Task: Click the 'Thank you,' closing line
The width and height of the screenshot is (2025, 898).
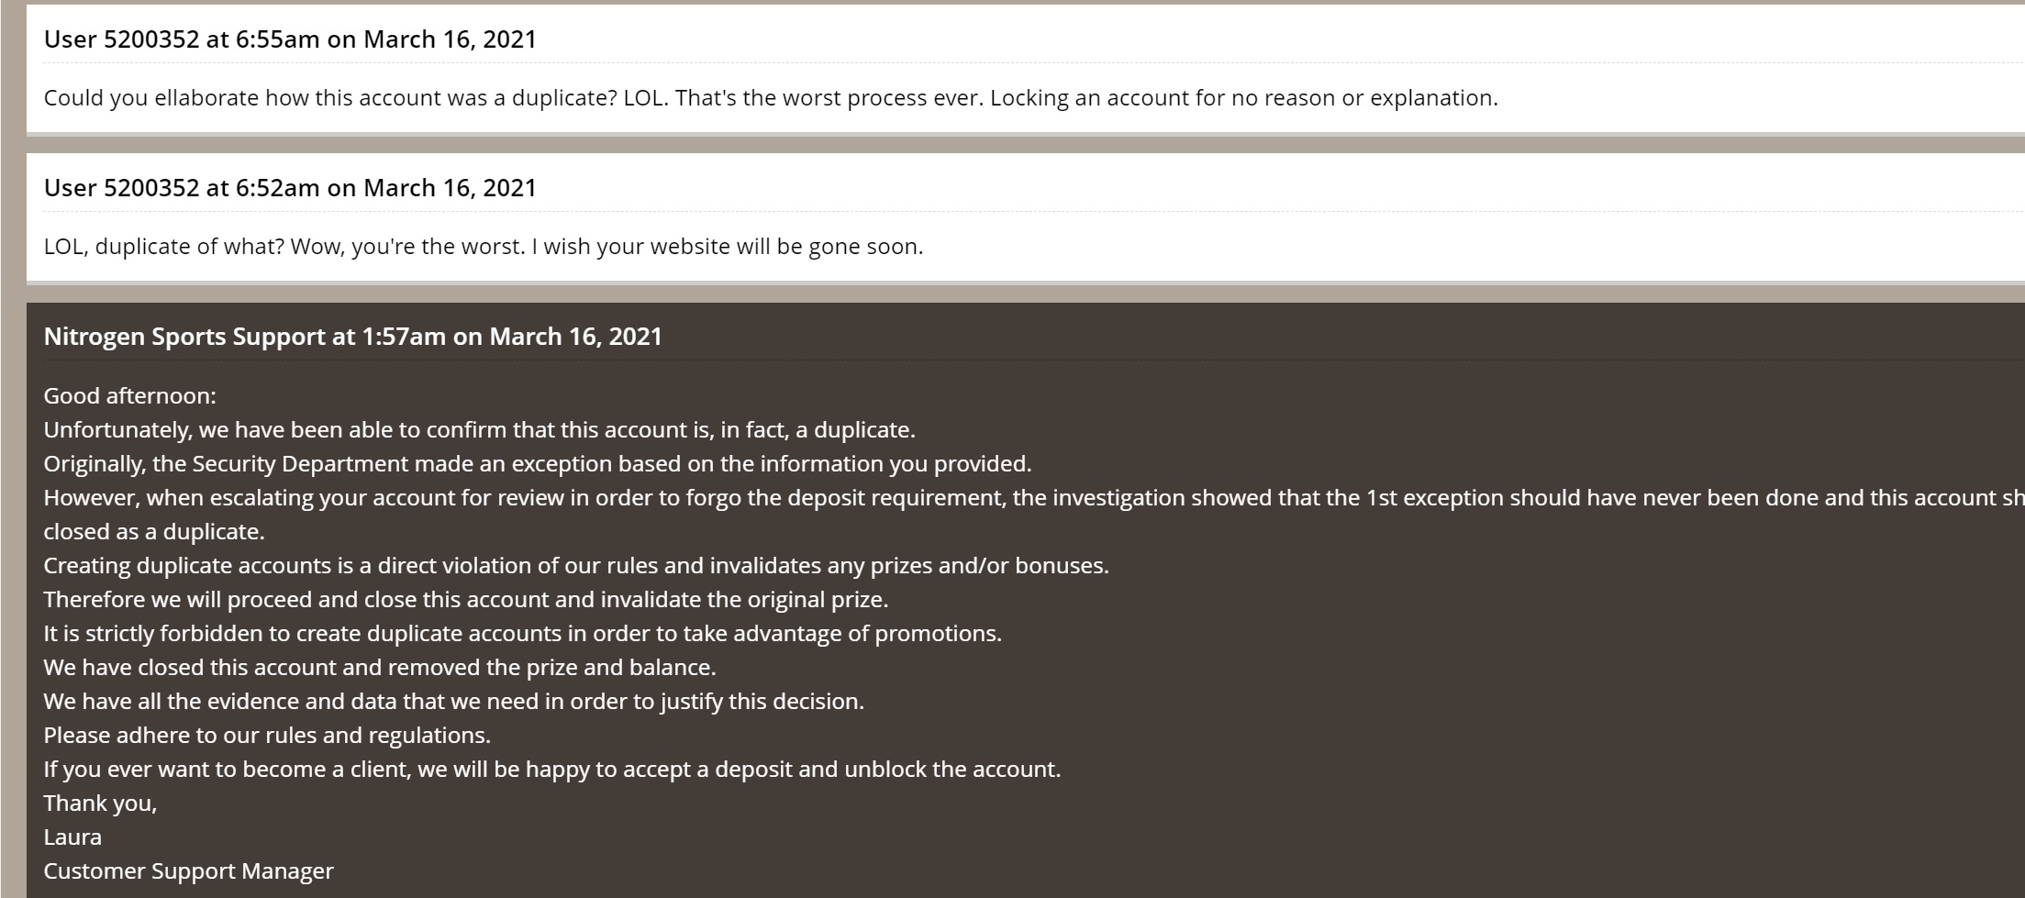Action: click(101, 804)
